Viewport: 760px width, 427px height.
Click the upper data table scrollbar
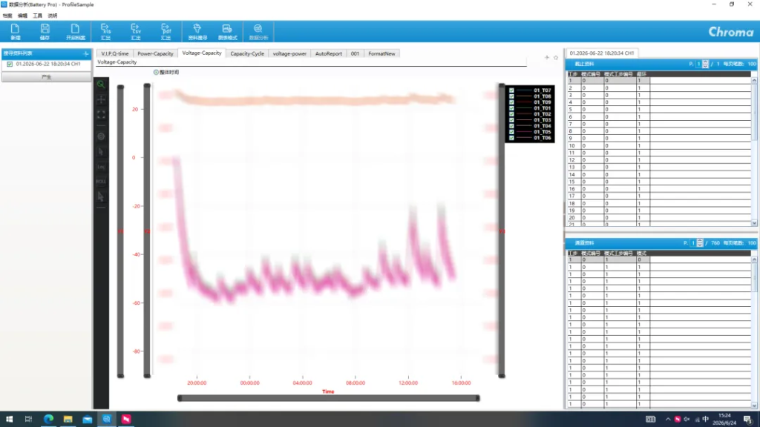click(754, 151)
